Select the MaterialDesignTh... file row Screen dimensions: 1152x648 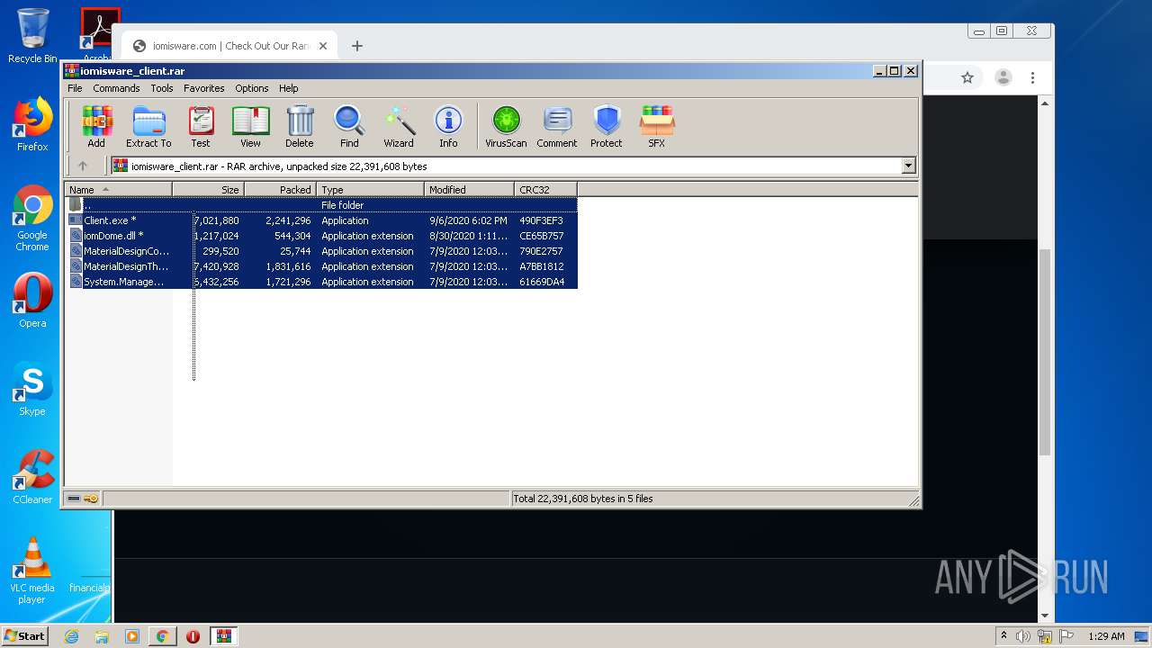[x=322, y=266]
